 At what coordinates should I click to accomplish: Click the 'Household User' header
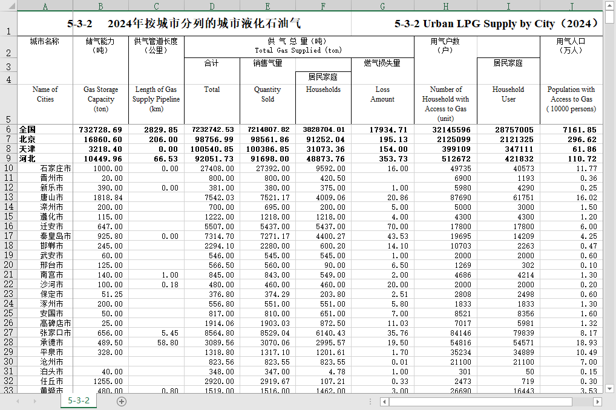(x=508, y=94)
